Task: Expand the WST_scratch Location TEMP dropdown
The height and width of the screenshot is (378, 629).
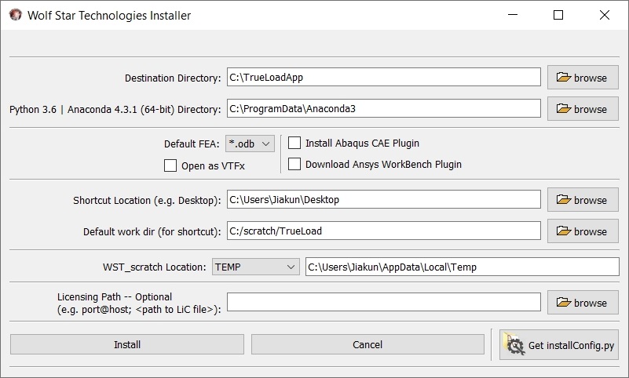Action: click(255, 267)
